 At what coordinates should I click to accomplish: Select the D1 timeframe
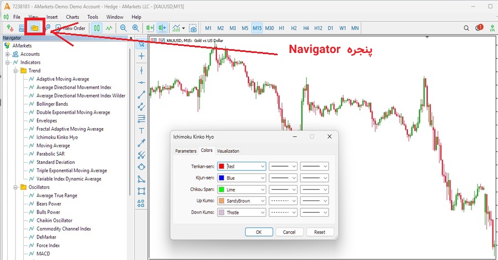click(330, 28)
